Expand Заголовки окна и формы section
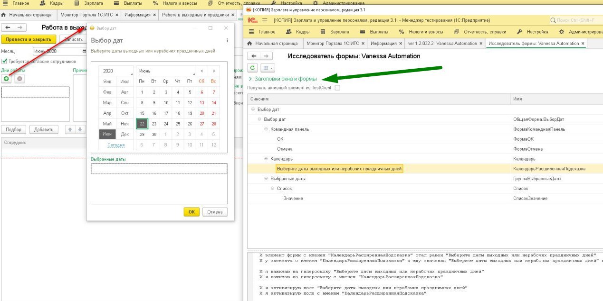This screenshot has width=603, height=301. click(286, 79)
